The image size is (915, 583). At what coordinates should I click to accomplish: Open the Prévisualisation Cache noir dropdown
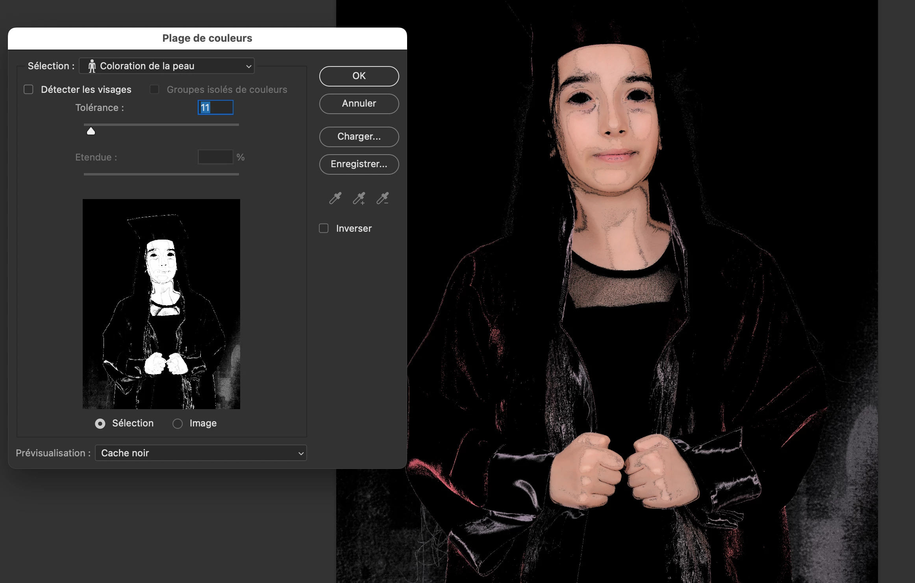[201, 453]
